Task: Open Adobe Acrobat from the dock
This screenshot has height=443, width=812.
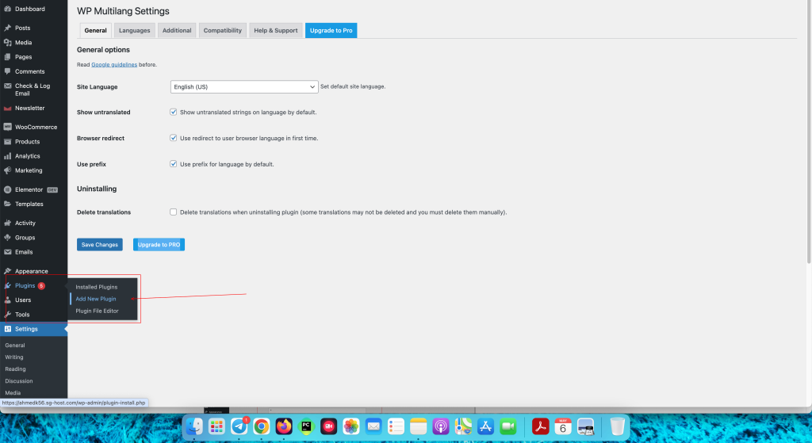Action: (x=541, y=426)
